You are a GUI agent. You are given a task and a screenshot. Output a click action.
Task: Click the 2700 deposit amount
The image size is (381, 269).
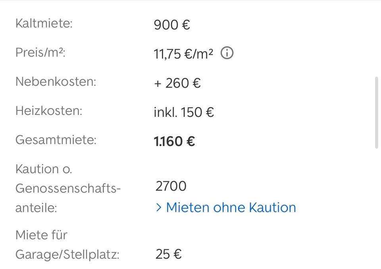click(171, 186)
